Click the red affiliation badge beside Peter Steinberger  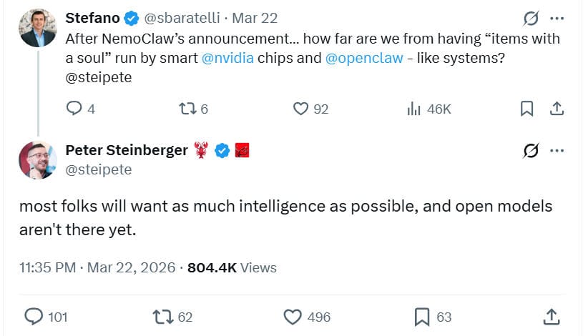[242, 150]
